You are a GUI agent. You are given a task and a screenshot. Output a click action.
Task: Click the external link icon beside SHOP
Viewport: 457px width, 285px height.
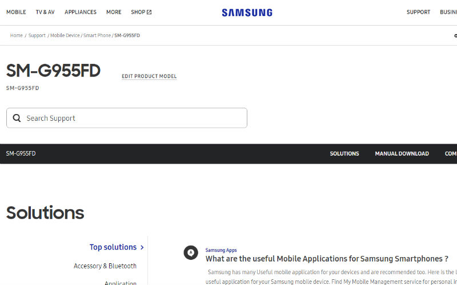[x=149, y=12]
